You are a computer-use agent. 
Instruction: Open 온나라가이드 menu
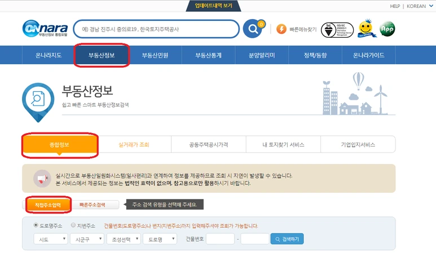click(x=369, y=55)
